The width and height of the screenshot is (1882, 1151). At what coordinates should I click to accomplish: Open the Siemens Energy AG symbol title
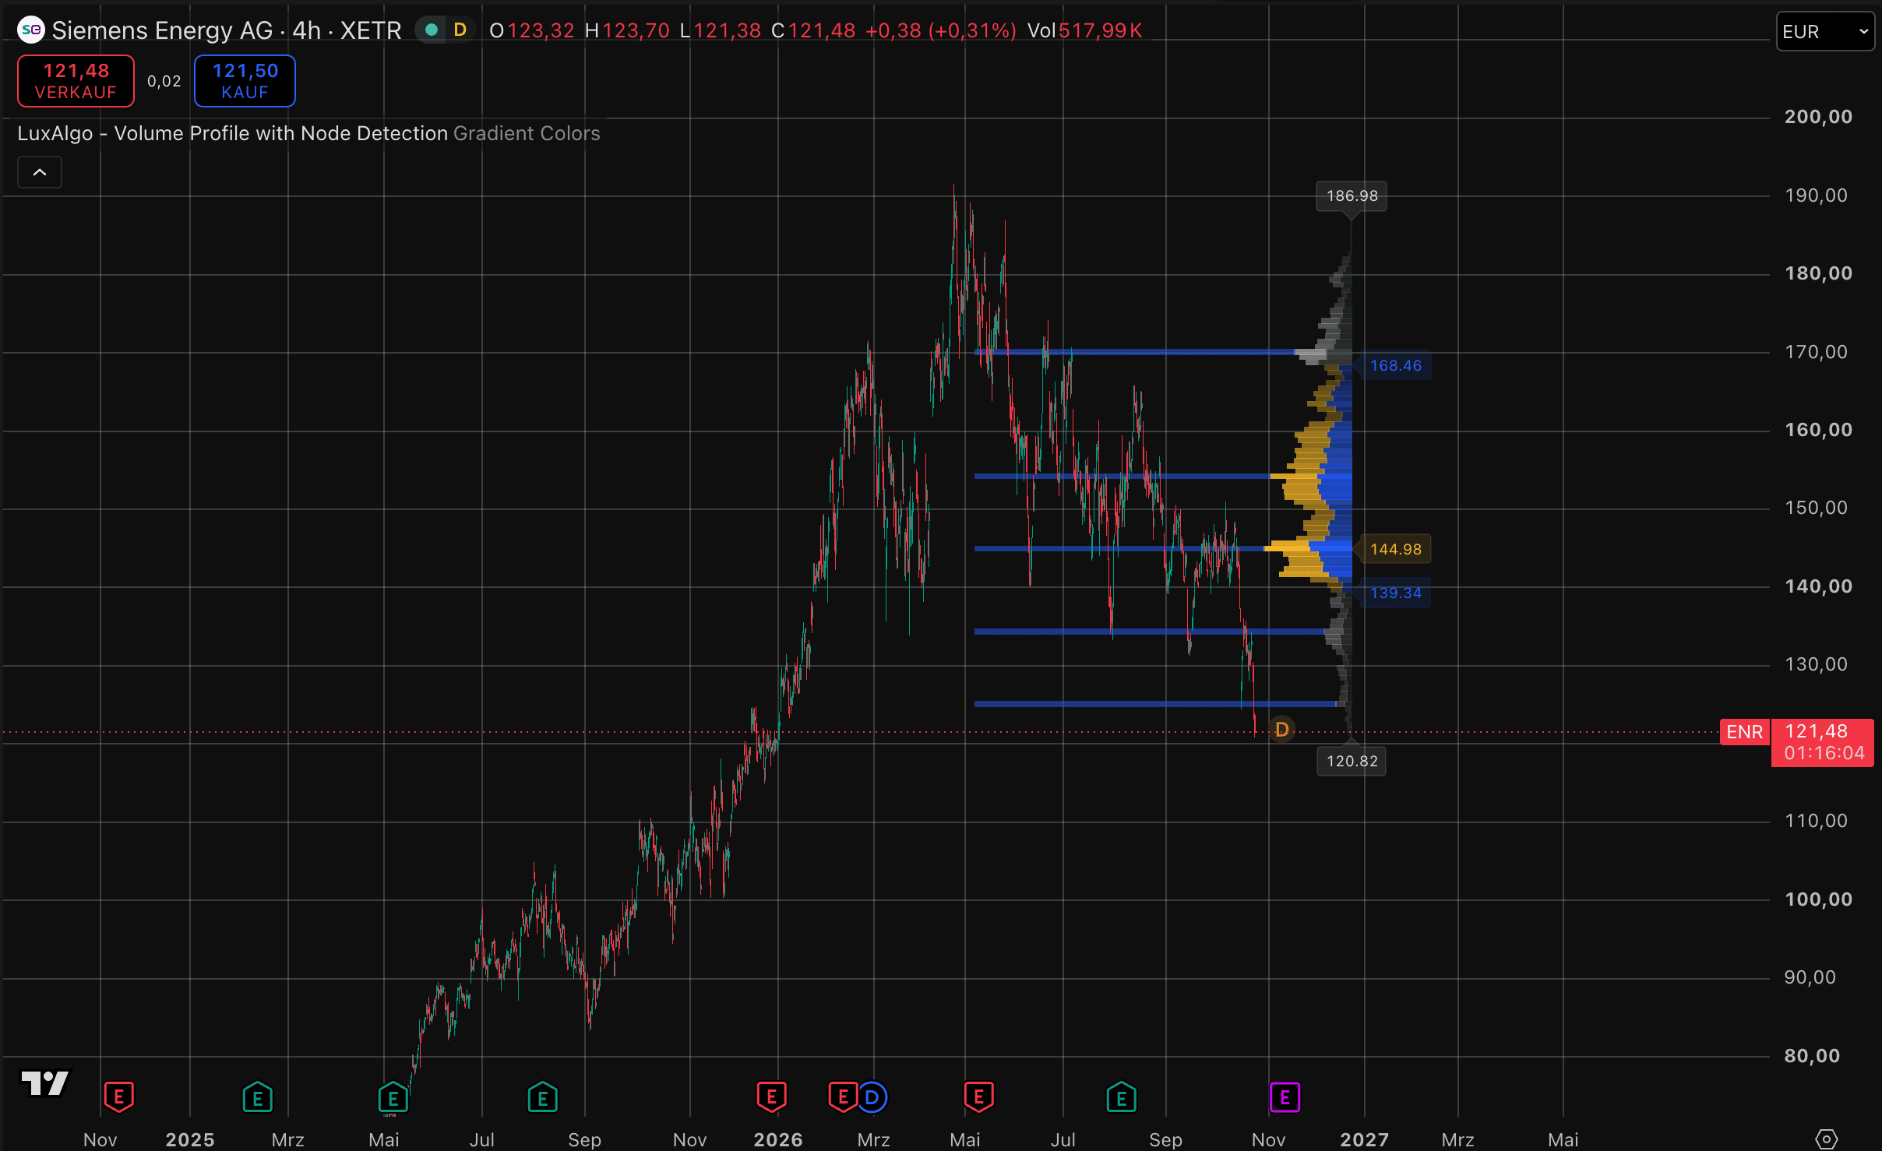[226, 30]
